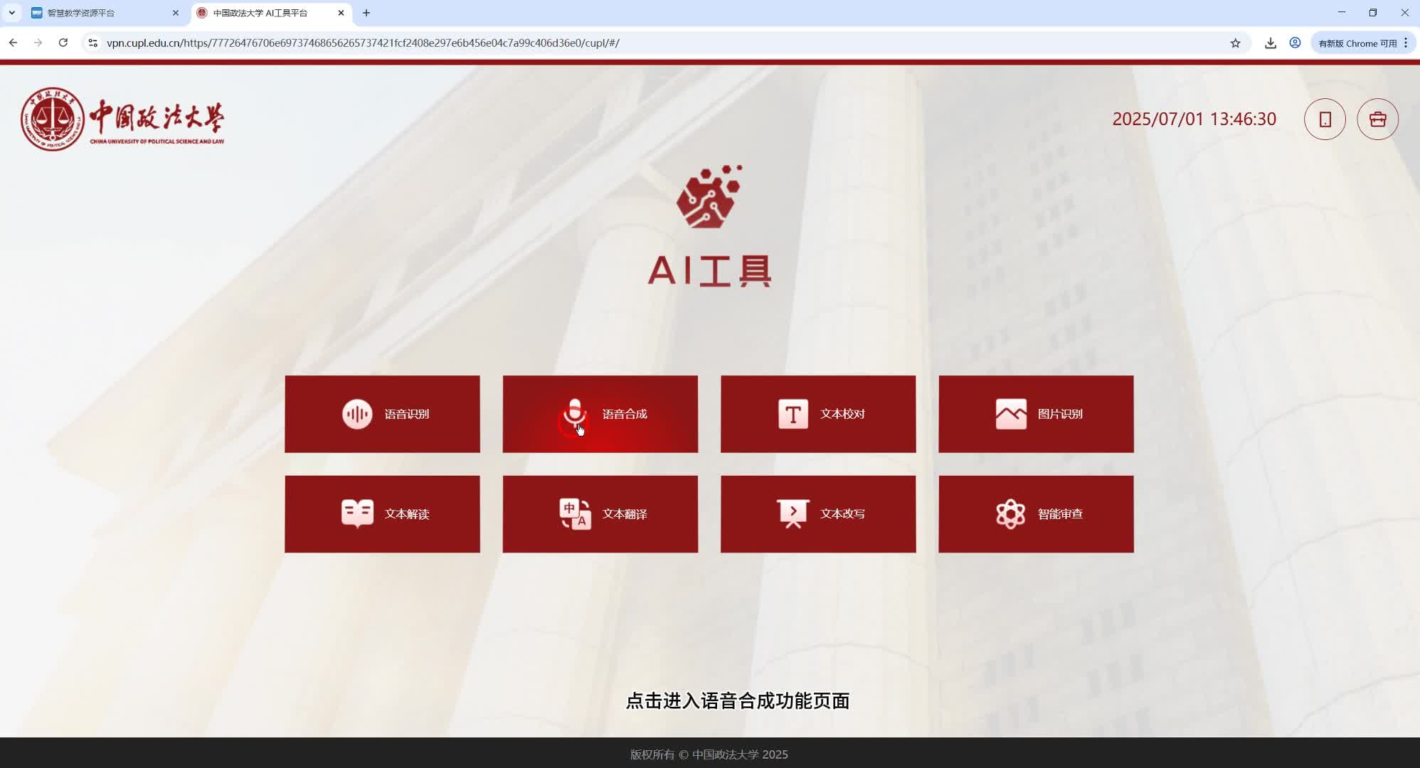Screen dimensions: 1420x768
Task: Open the browser profile icon
Action: 1295,43
